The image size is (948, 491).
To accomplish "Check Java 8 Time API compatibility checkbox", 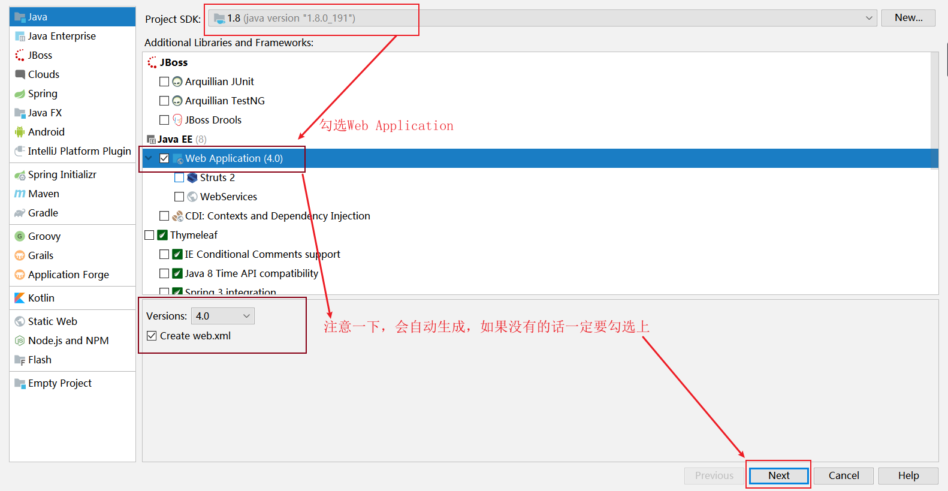I will coord(164,273).
